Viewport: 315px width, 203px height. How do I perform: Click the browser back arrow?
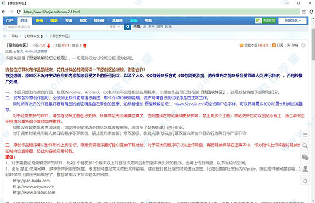pos(4,12)
